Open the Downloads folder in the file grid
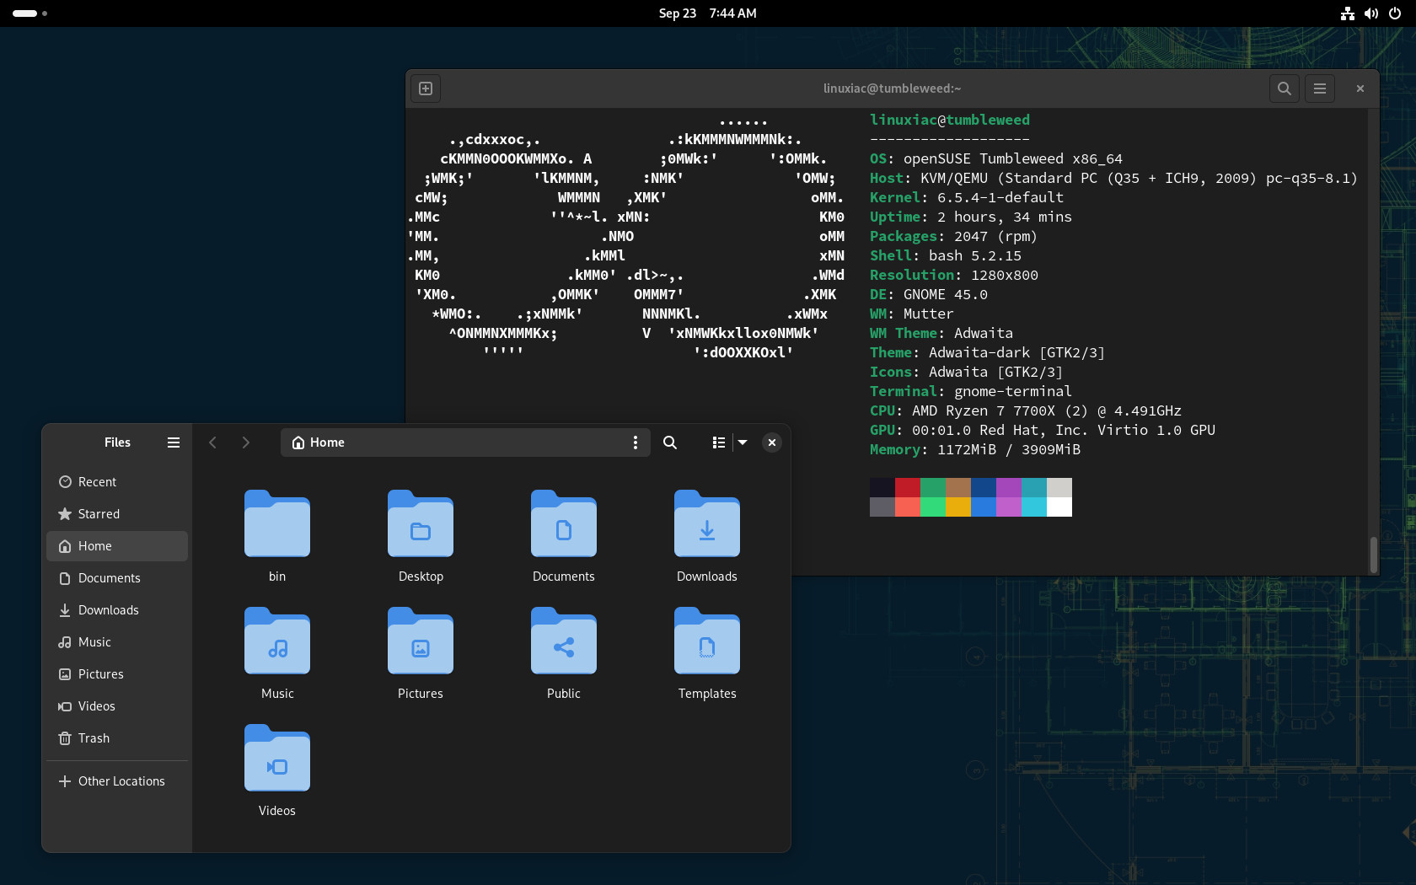The image size is (1416, 885). coord(707,523)
